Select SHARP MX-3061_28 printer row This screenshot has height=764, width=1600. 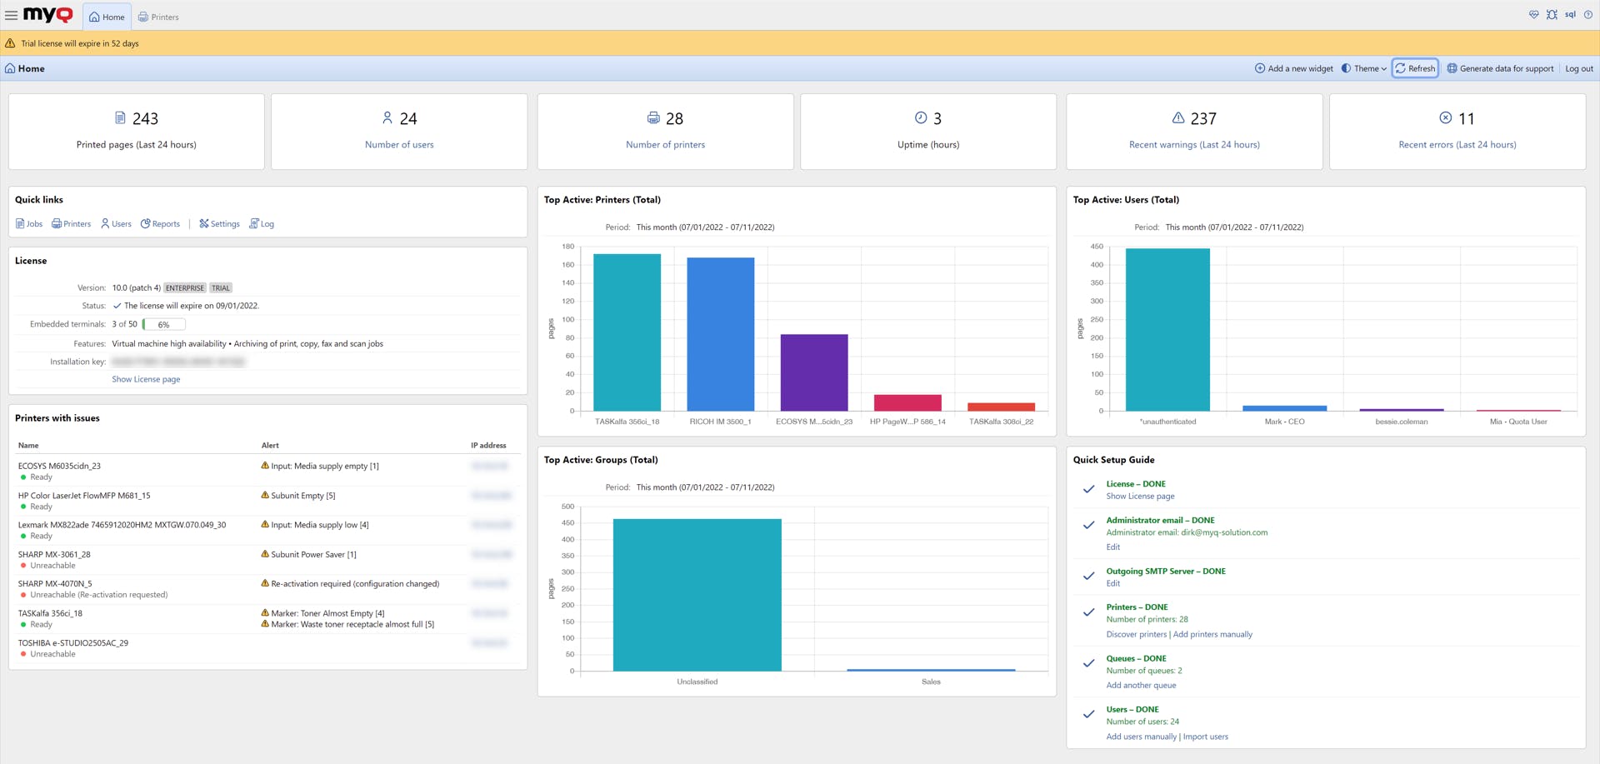(x=267, y=560)
